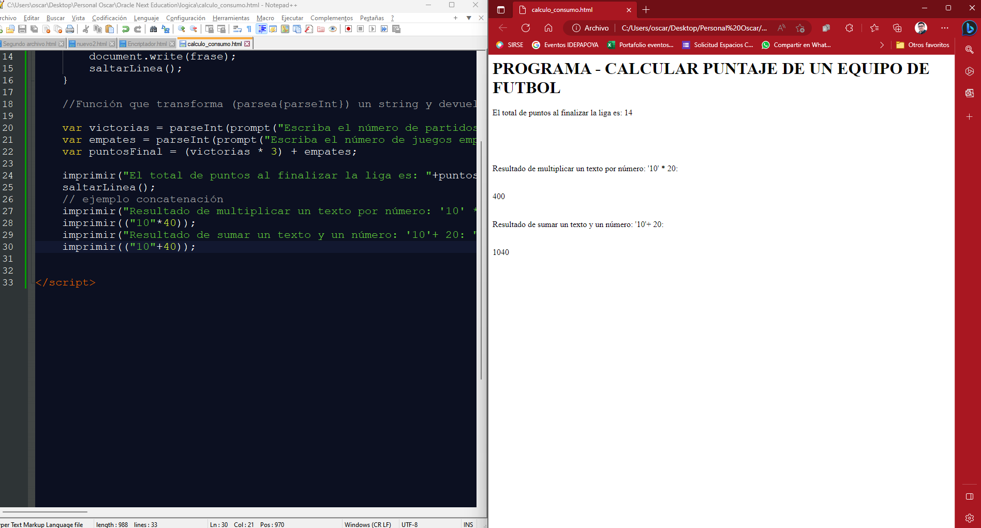Open the Editar menu
Image resolution: width=981 pixels, height=528 pixels.
point(32,18)
